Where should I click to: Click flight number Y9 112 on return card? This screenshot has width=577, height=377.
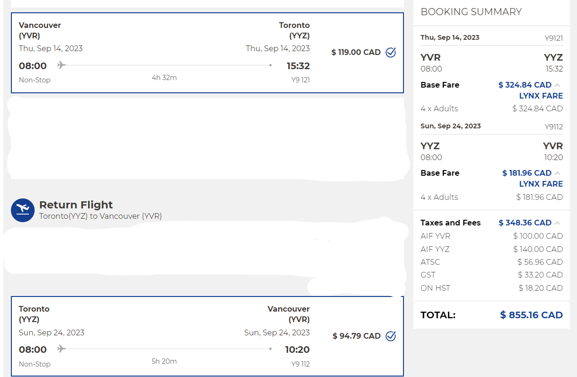coord(300,364)
